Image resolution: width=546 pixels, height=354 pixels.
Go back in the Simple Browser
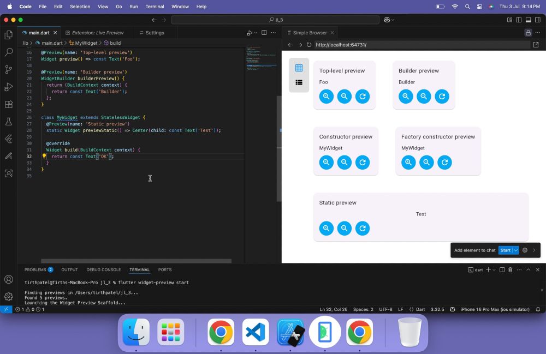[x=290, y=45]
